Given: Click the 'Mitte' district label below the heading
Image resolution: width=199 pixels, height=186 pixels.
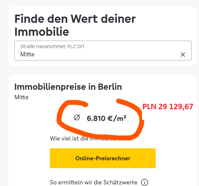Looking at the screenshot, I should pyautogui.click(x=21, y=97).
